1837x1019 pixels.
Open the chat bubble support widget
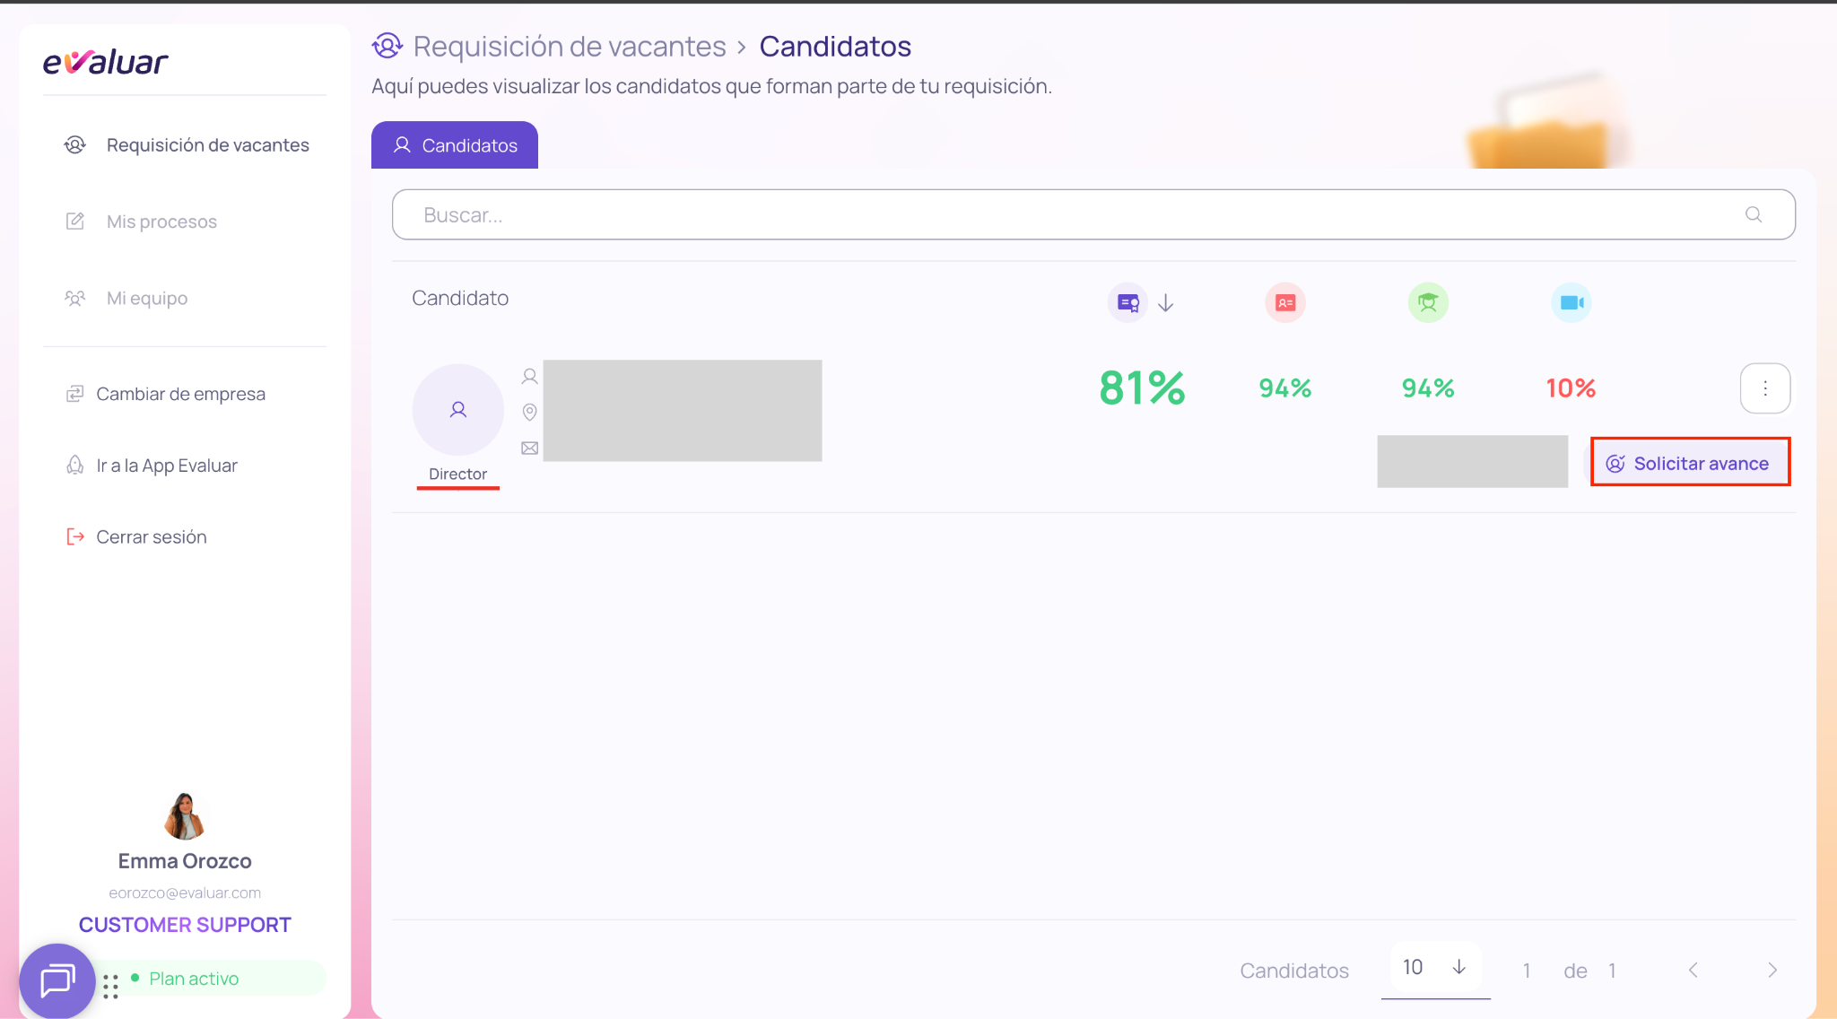[57, 980]
